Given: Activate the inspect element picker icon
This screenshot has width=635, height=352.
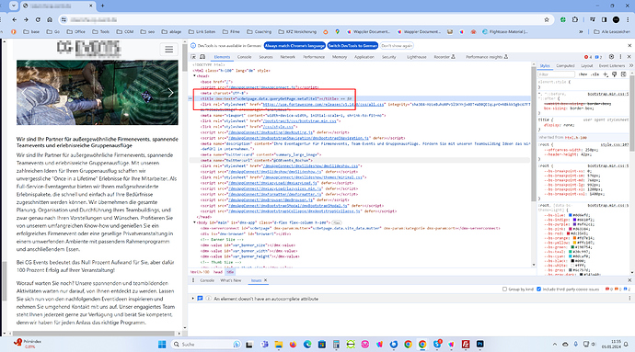Looking at the screenshot, I should coord(193,57).
